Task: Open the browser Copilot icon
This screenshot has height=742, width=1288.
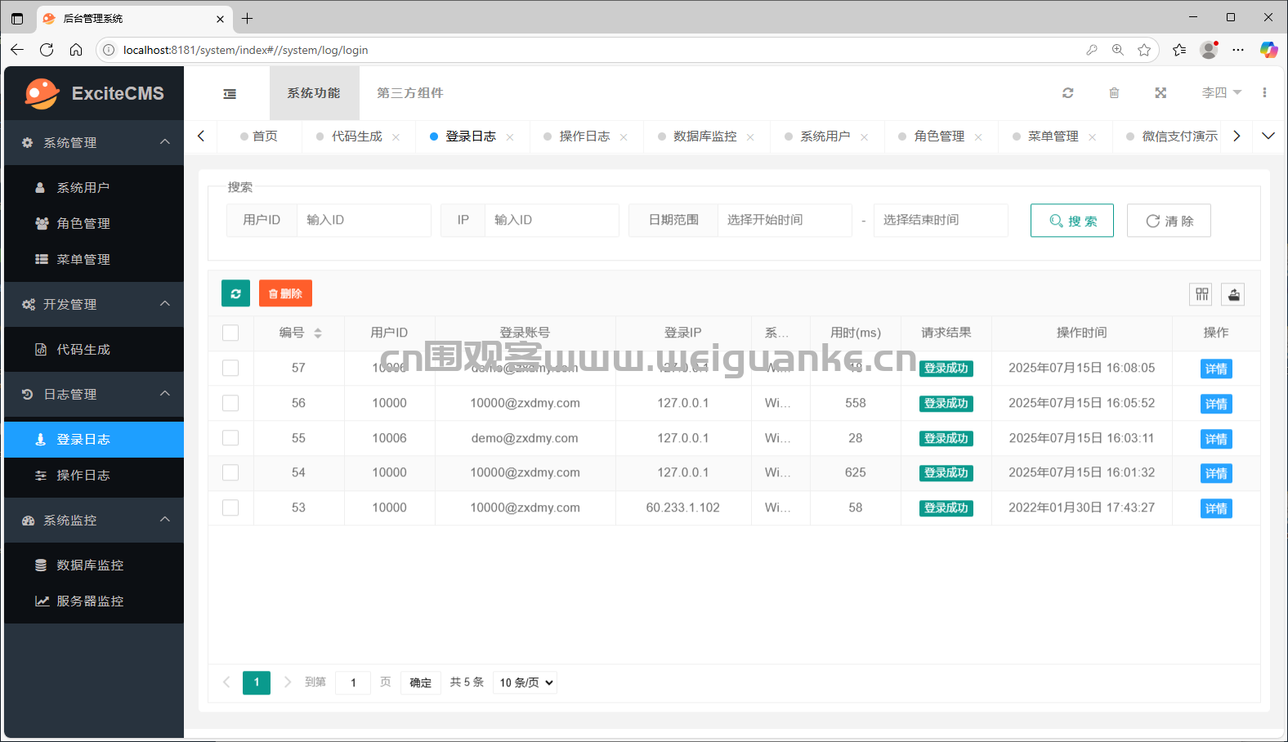Action: [1268, 50]
